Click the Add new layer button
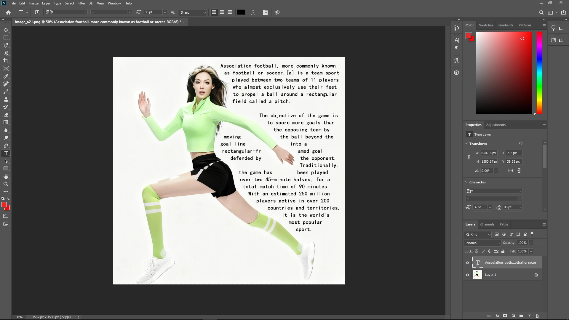Viewport: 569px width, 320px height. [529, 316]
